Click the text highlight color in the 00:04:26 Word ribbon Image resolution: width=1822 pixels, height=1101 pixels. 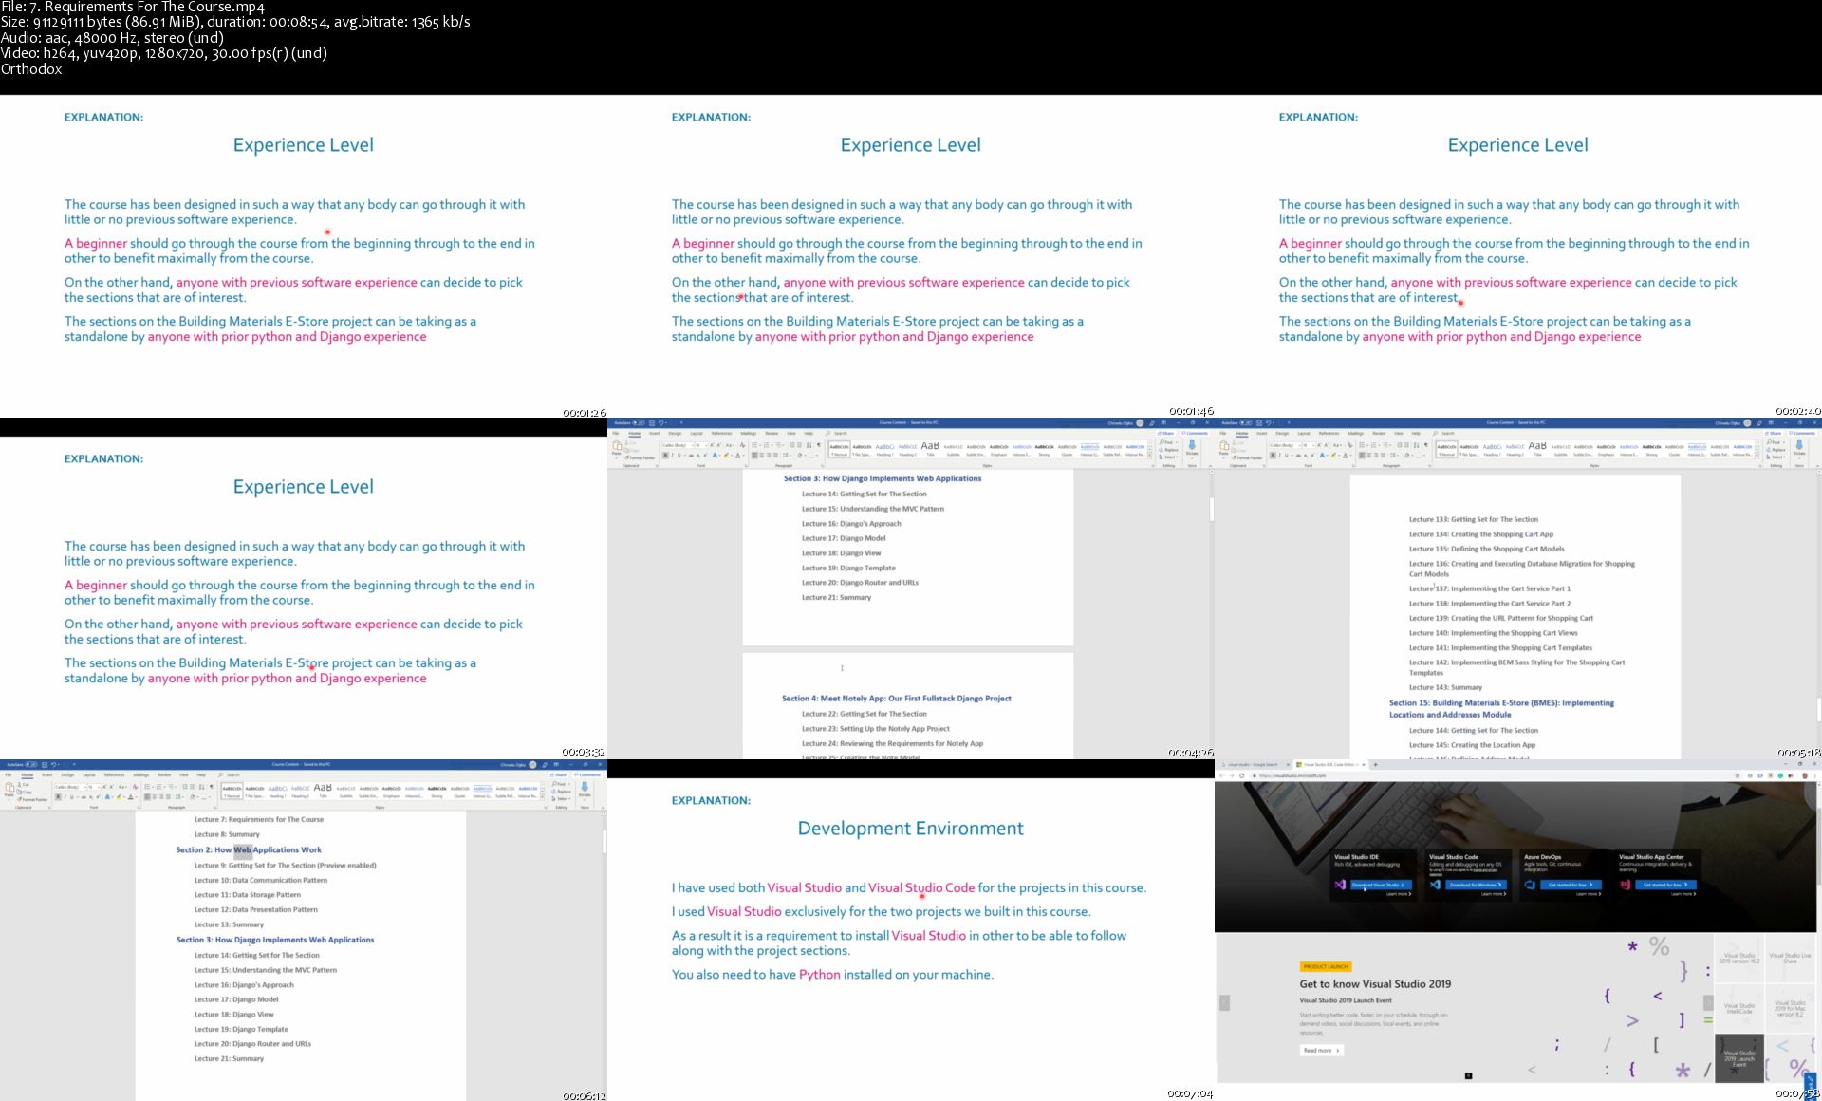[726, 456]
